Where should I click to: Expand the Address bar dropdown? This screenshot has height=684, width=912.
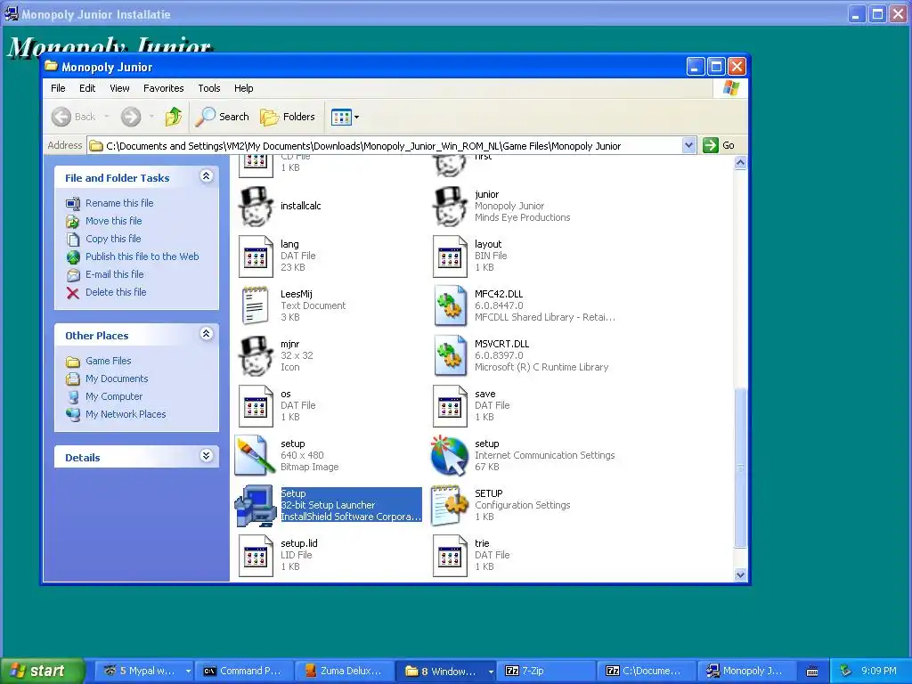(688, 145)
